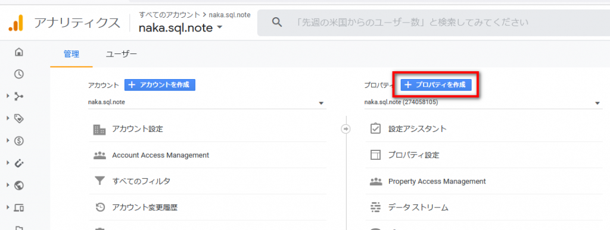Open the Demographics globe icon

tap(18, 186)
